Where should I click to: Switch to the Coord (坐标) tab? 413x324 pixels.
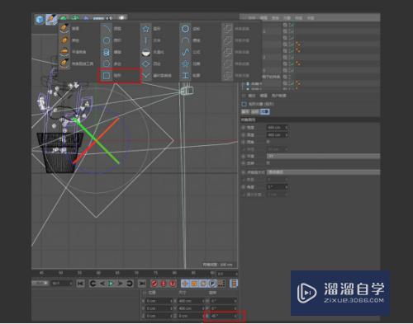tap(255, 111)
